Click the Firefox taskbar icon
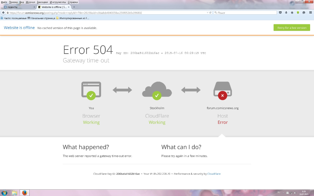 [x=25, y=193]
